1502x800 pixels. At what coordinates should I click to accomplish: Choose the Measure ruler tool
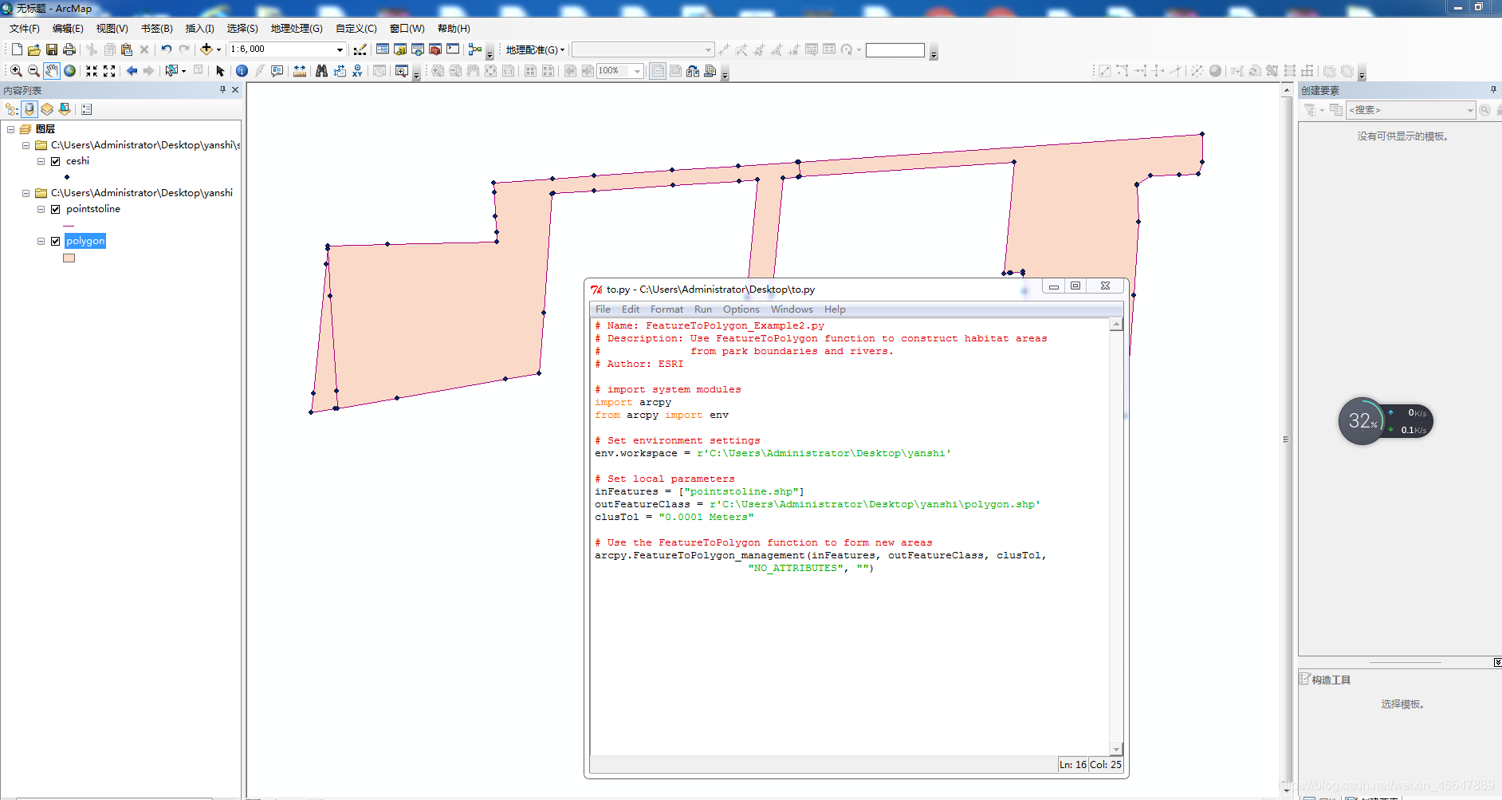pos(300,71)
